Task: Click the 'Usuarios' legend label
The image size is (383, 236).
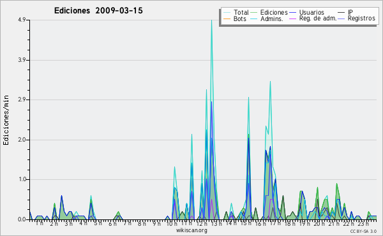Action: pyautogui.click(x=312, y=12)
